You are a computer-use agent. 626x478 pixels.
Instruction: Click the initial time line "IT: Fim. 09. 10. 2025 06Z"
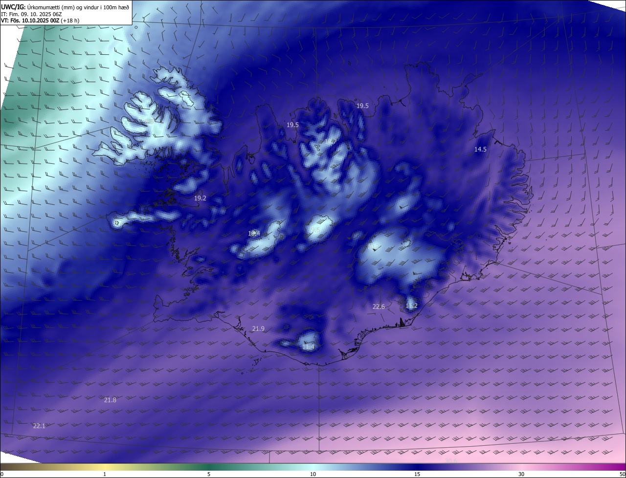coord(31,14)
